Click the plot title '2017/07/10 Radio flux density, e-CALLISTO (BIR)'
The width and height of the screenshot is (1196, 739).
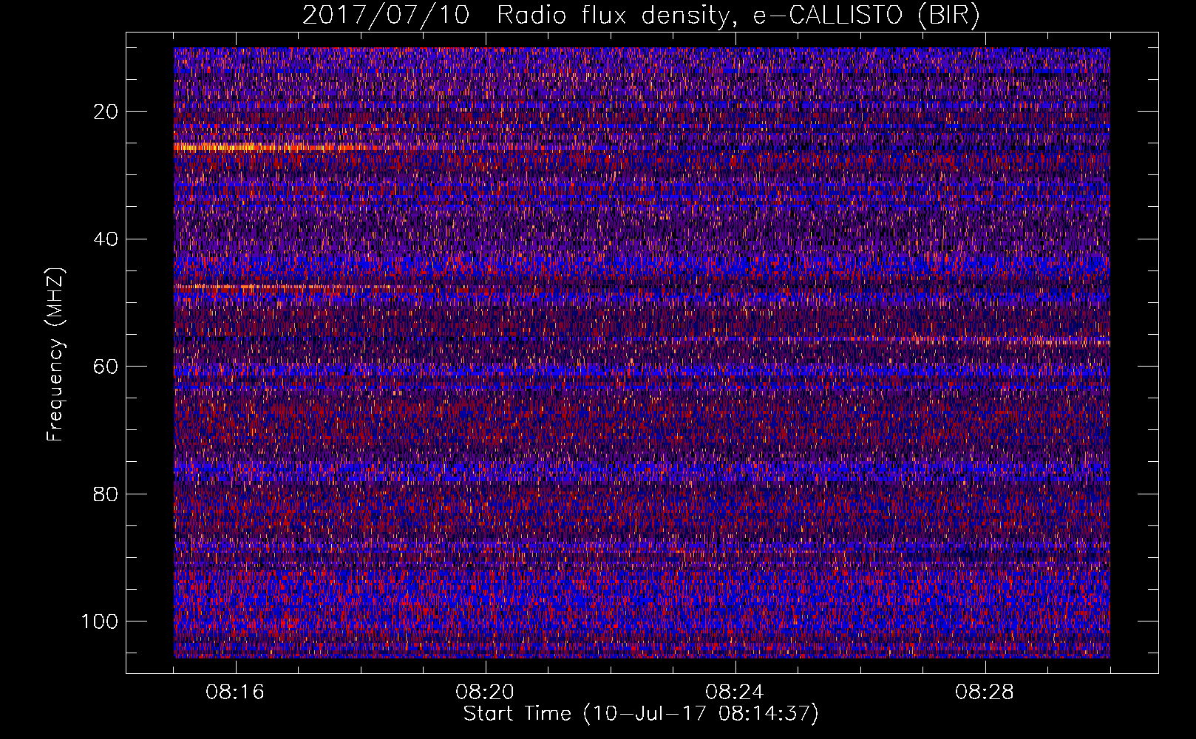point(641,16)
